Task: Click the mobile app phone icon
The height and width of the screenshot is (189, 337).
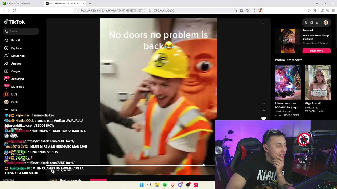Action: [311, 23]
